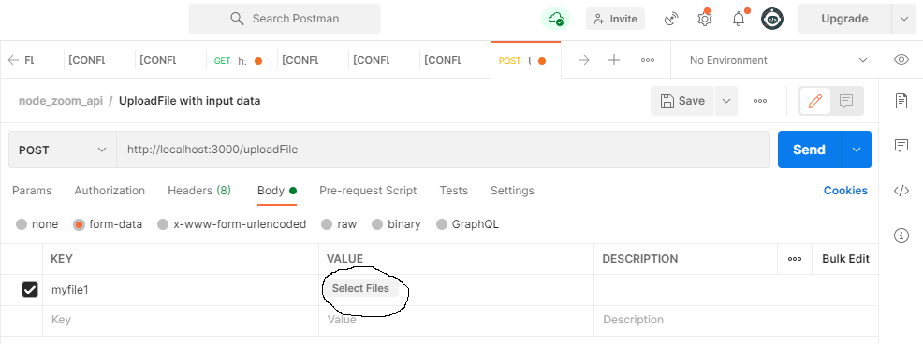Select the binary body type
This screenshot has width=923, height=344.
[x=377, y=224]
